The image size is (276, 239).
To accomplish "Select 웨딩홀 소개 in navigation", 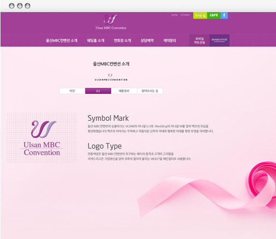I will 96,41.
